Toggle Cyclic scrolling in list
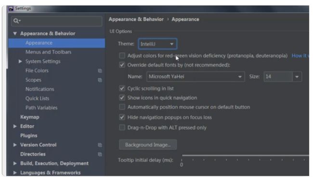 tap(122, 88)
